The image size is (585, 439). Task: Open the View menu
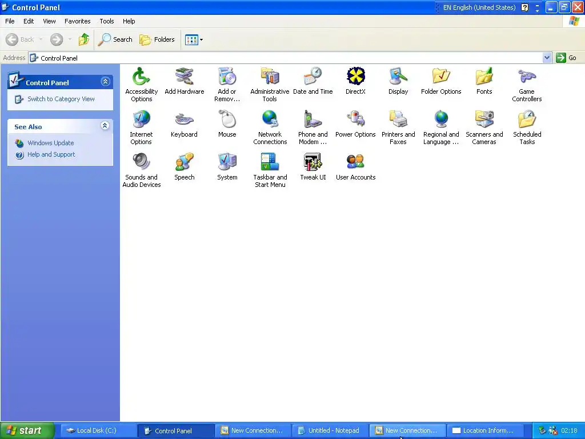[x=49, y=21]
